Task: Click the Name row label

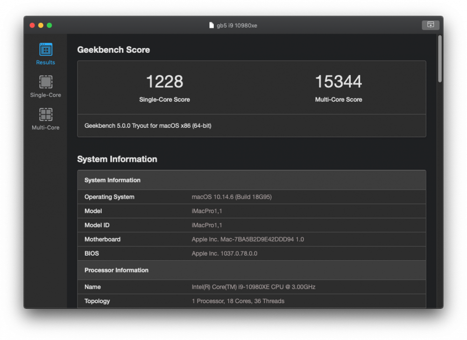Action: click(92, 287)
